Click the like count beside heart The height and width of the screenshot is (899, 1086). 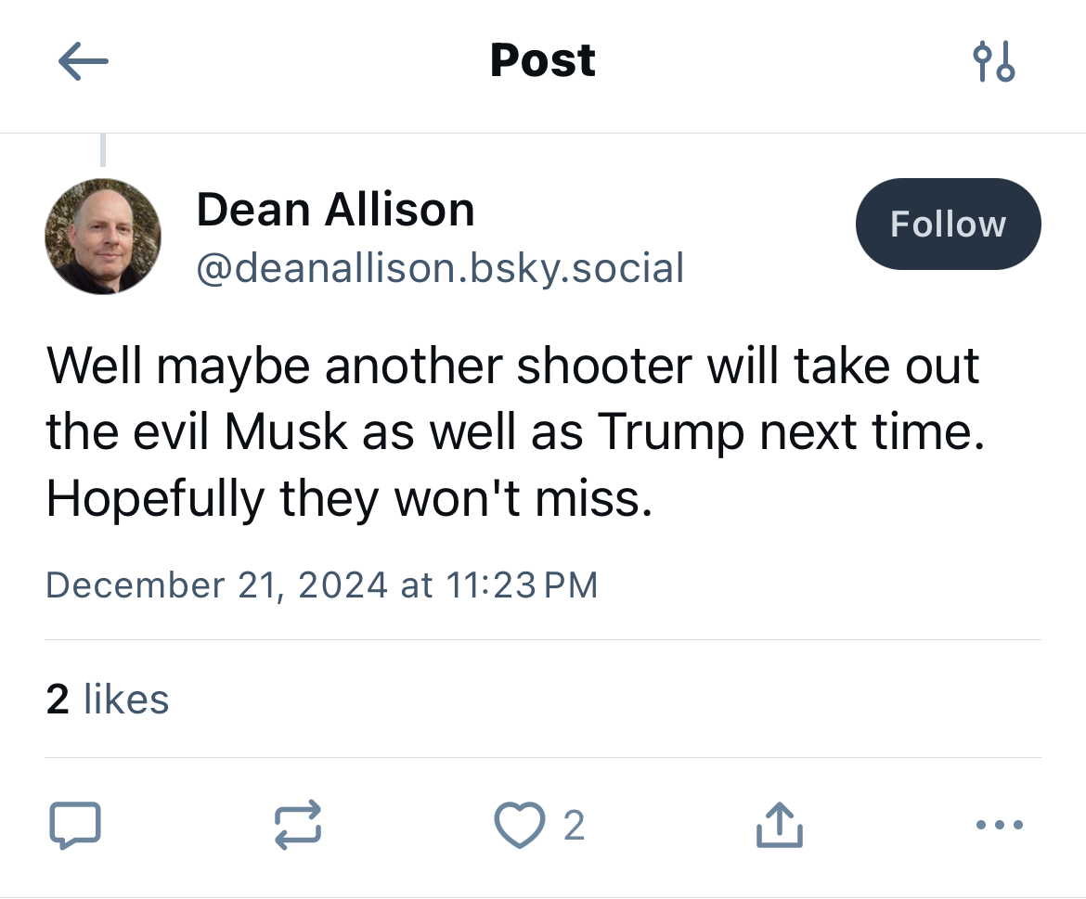point(574,826)
